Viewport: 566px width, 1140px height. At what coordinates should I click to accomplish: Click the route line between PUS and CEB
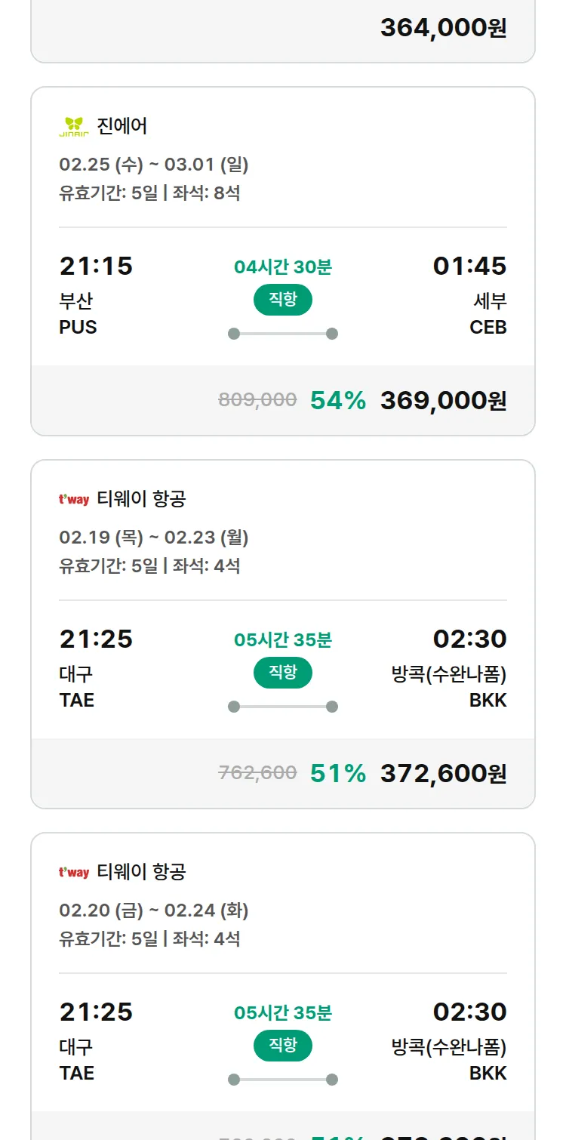click(x=283, y=334)
